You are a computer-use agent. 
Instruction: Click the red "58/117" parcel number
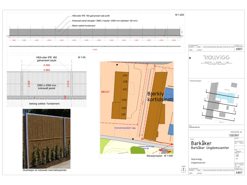[x=105, y=92]
